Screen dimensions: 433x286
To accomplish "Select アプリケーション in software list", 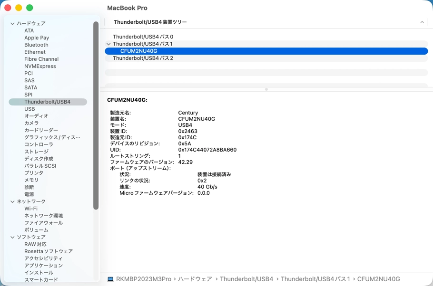I will [x=43, y=266].
